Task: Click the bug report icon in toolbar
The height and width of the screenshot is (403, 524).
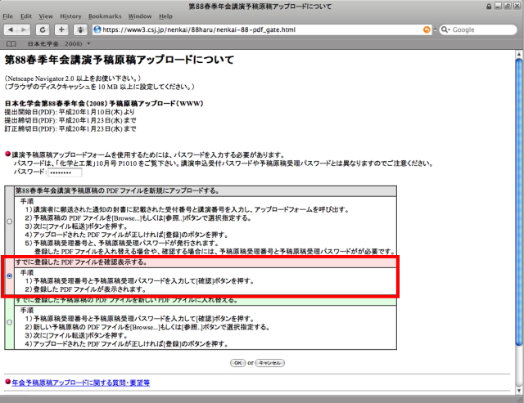Action: pos(79,29)
